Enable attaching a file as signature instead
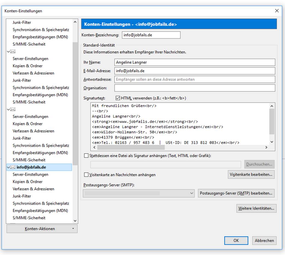The height and width of the screenshot is (255, 285). pos(86,156)
